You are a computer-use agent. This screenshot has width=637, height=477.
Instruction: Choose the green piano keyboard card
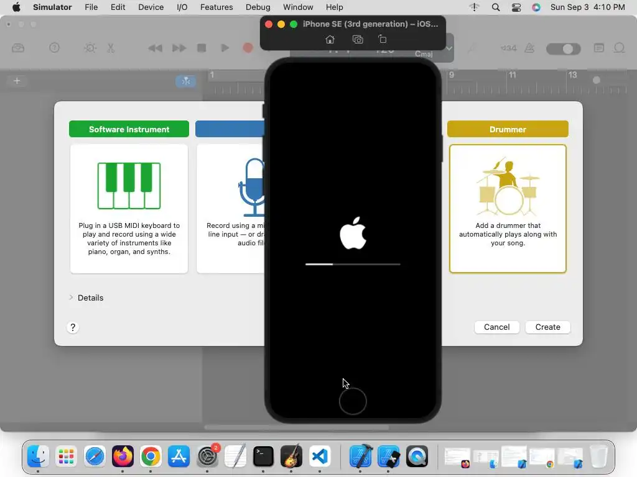129,209
